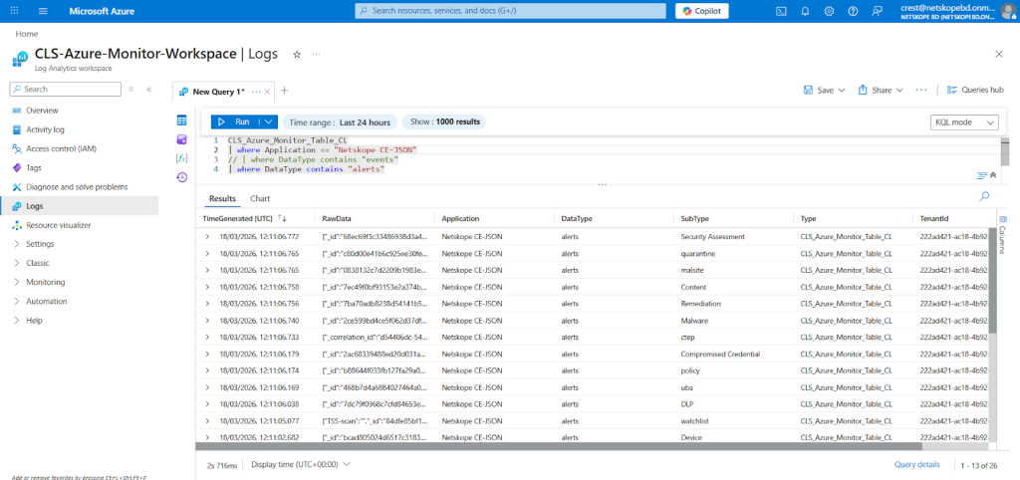Close the New Query 1 tab
Image resolution: width=1020 pixels, height=480 pixels.
[x=267, y=91]
